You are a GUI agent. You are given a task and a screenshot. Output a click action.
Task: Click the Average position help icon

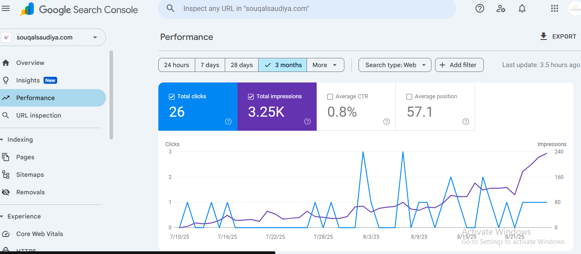pyautogui.click(x=466, y=122)
